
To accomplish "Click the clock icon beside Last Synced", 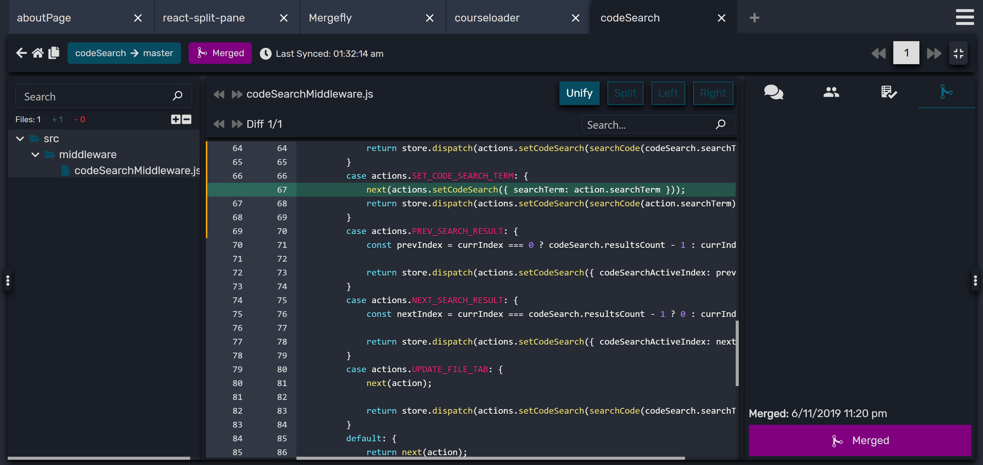I will [x=266, y=53].
